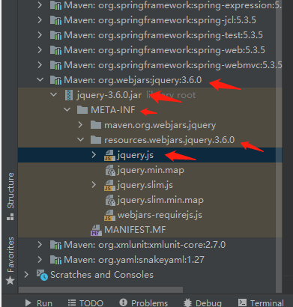Screen dimensions: 293x307
Task: Click the spring-expression library icon
Action: pos(55,5)
